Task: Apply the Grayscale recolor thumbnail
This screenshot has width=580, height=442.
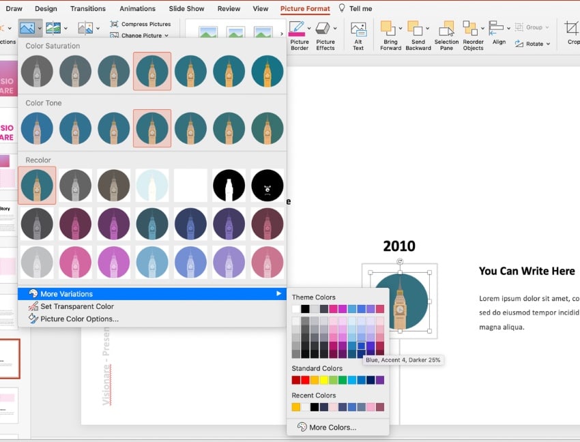Action: pos(75,186)
